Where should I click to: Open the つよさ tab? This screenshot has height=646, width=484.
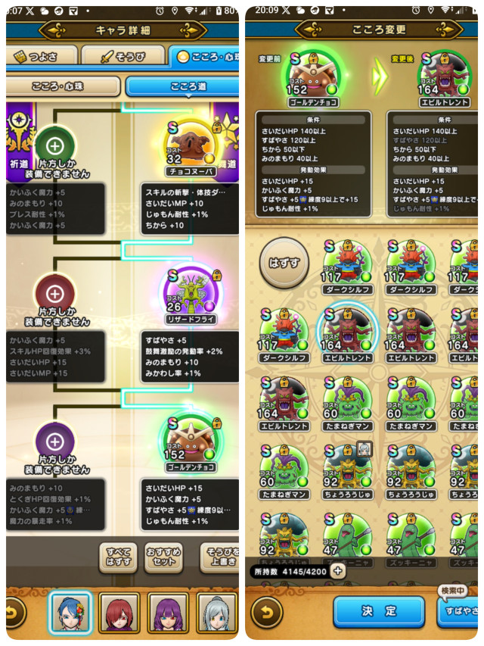[42, 55]
